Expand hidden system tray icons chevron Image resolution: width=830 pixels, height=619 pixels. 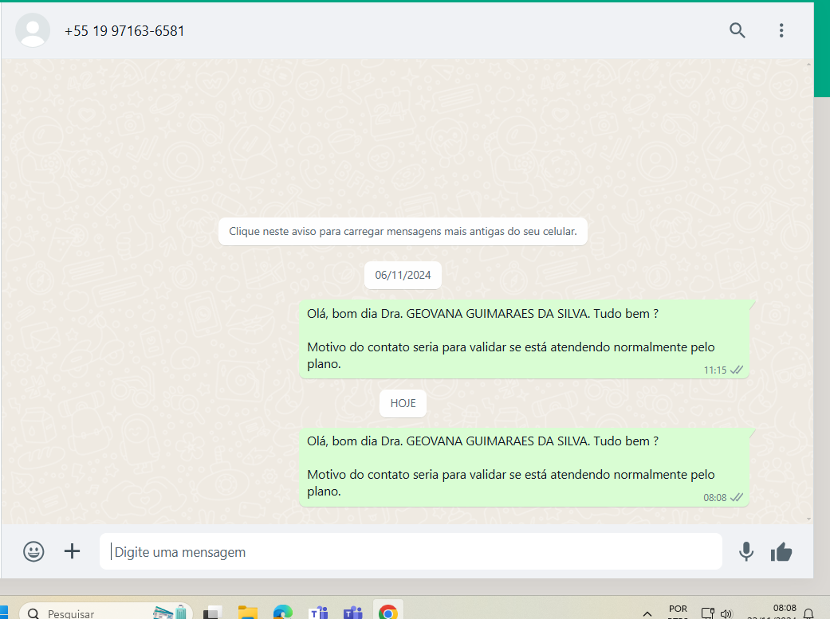[647, 613]
